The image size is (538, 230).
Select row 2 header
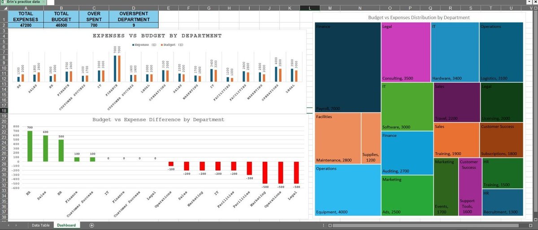(x=3, y=26)
